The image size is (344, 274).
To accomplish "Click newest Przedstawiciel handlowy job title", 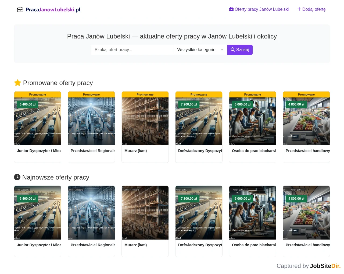I will click(x=308, y=245).
